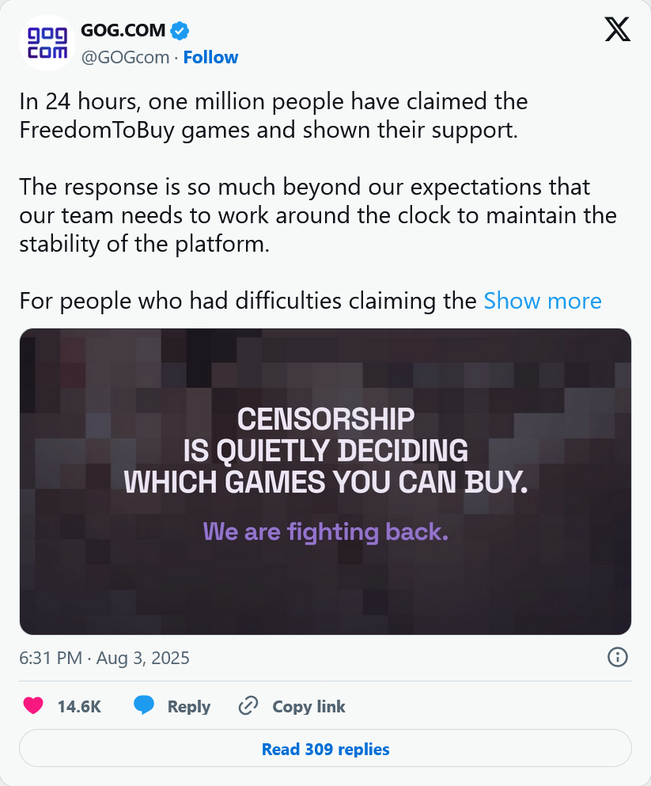
Task: Click the 14.6K likes count
Action: (79, 707)
